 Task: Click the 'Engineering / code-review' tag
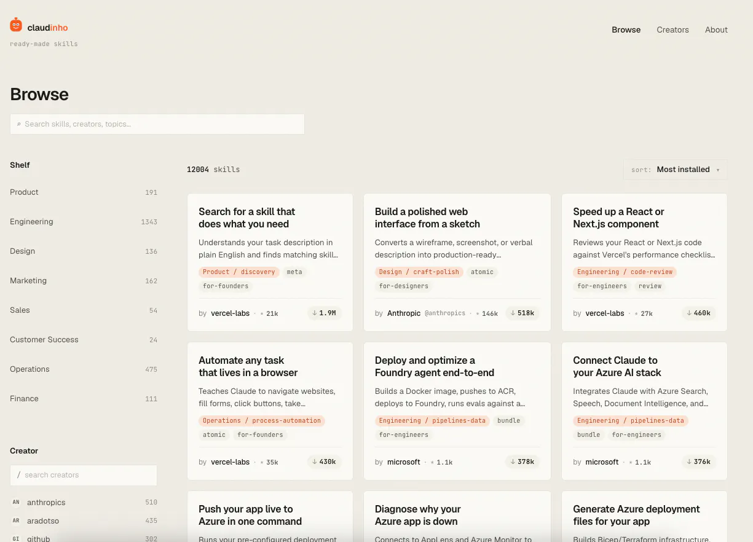pyautogui.click(x=625, y=272)
